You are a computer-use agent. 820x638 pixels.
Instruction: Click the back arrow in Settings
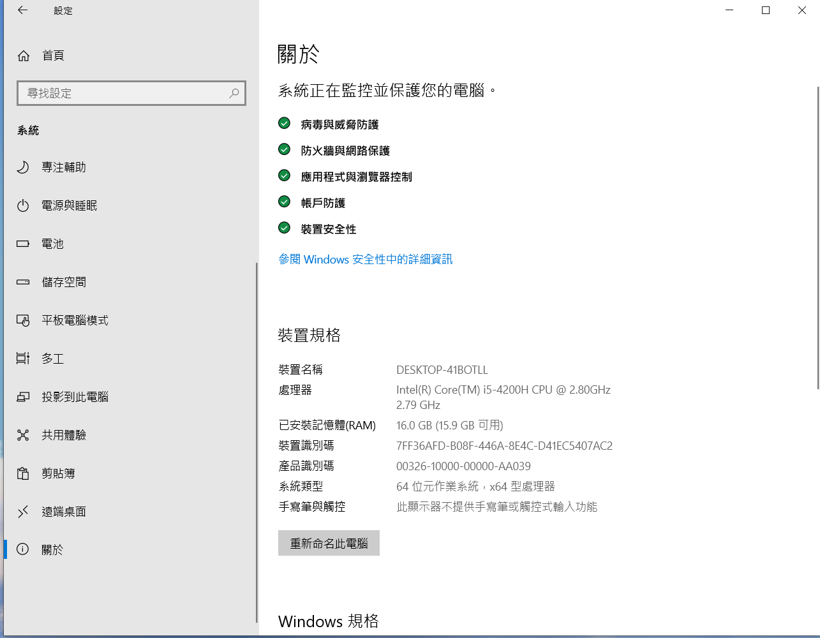click(x=23, y=10)
